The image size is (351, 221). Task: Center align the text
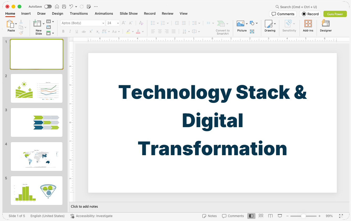(160, 31)
